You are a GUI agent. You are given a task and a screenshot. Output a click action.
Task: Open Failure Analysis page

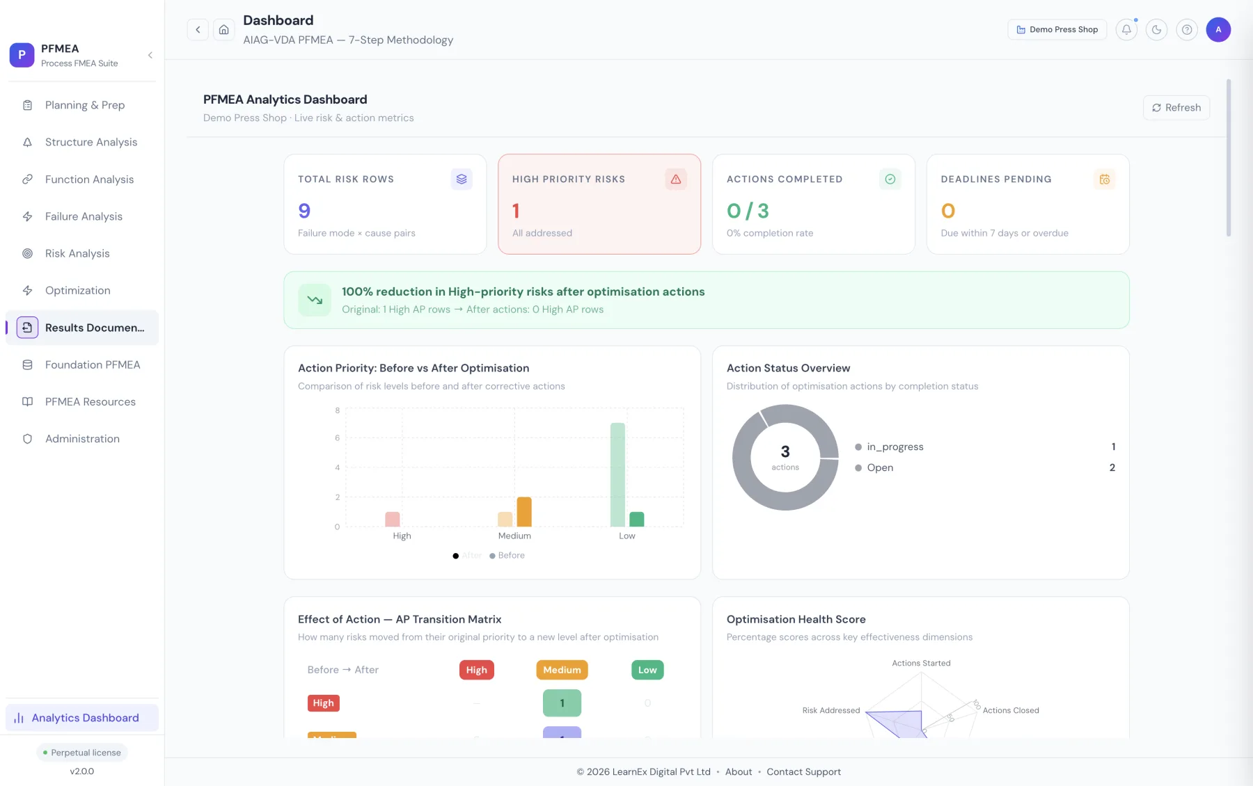tap(82, 216)
